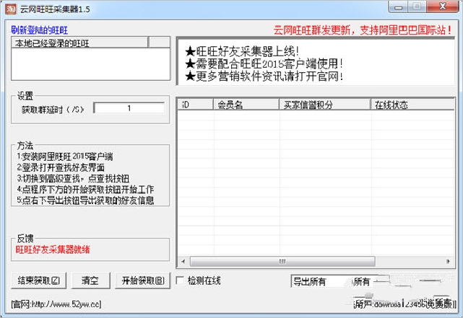Start collecting with the 开始获取 button
This screenshot has height=318, width=463.
coord(143,281)
